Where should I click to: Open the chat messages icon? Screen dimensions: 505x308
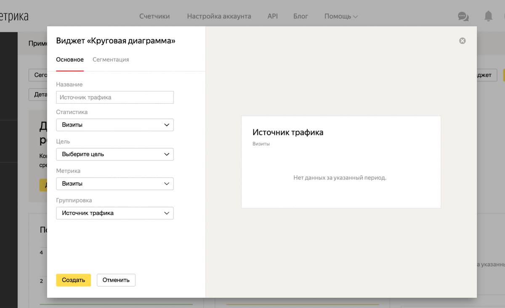pos(463,16)
